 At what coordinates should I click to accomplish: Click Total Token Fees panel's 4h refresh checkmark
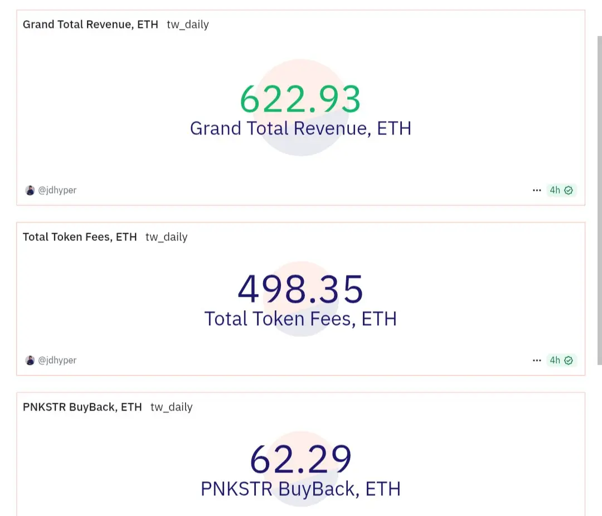coord(569,360)
